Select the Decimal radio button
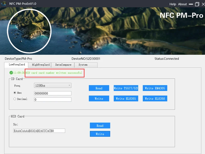The height and width of the screenshot is (154, 205). tap(15, 99)
